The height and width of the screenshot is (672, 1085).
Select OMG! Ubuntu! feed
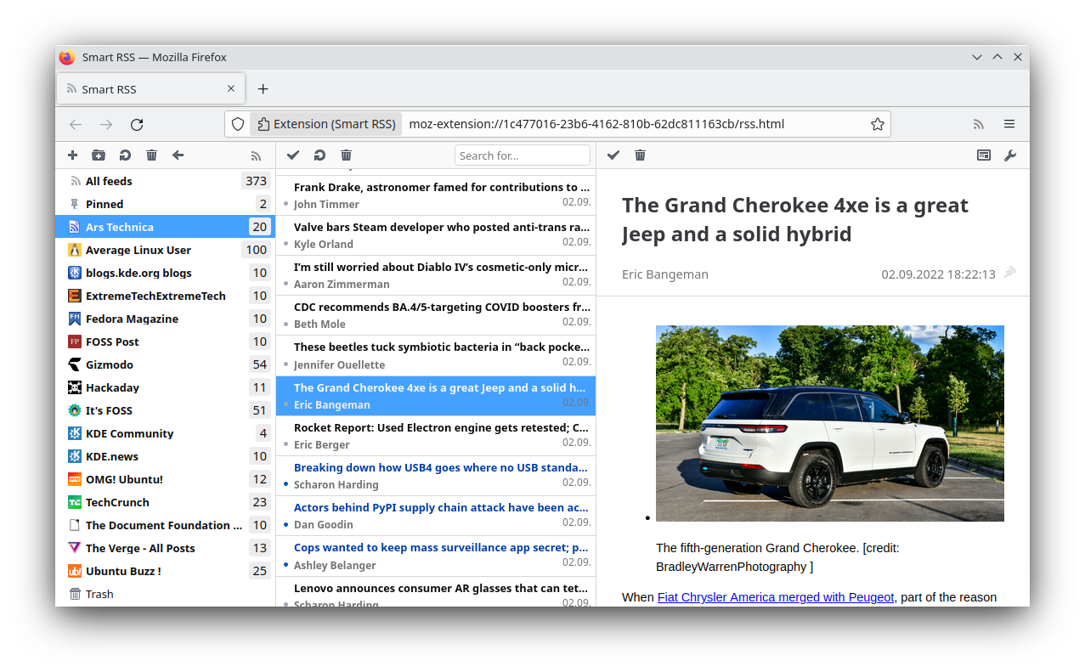[x=166, y=479]
